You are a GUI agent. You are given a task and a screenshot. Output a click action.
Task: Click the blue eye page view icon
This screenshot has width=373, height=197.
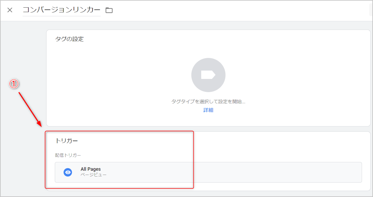pos(68,172)
